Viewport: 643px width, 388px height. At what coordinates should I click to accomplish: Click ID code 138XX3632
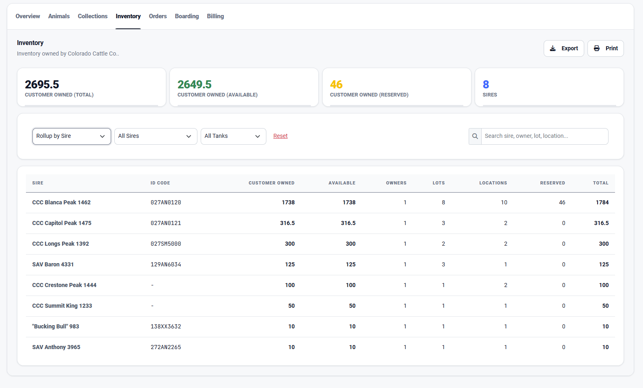[166, 326]
